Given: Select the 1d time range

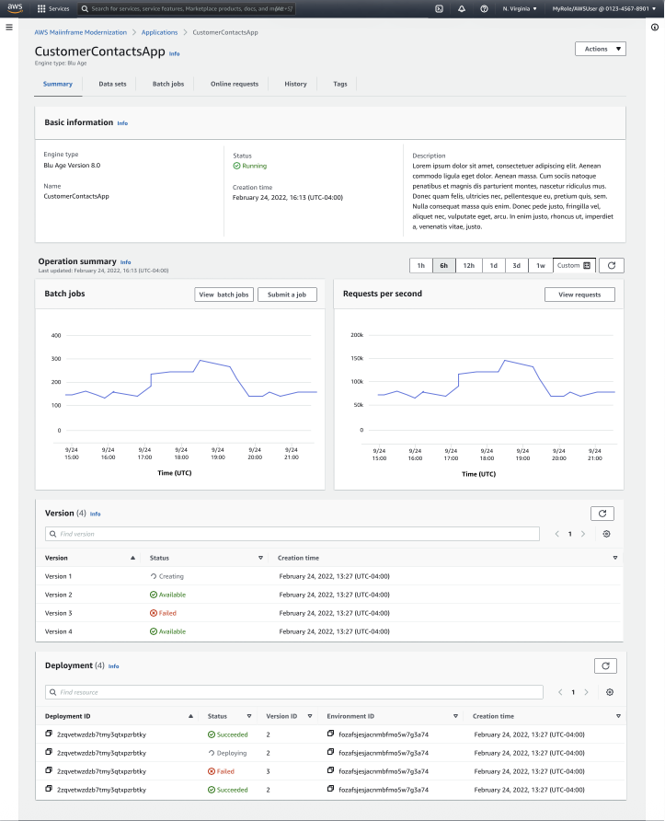Looking at the screenshot, I should 493,265.
